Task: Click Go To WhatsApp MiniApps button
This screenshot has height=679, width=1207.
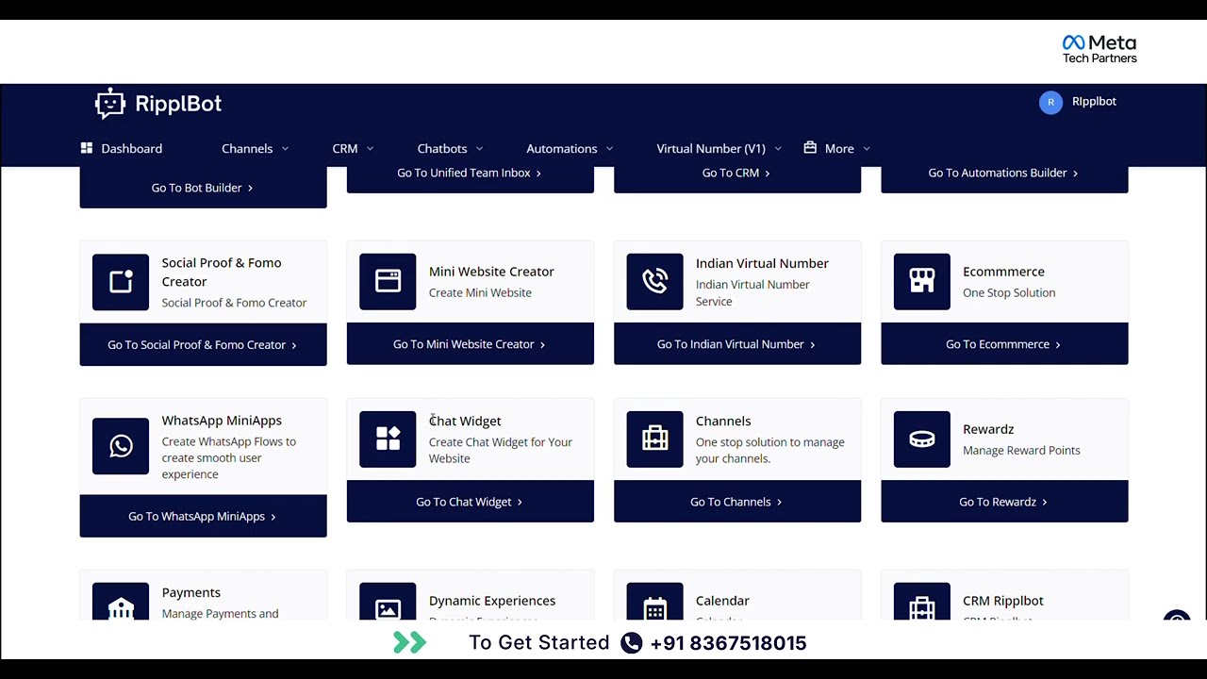Action: [203, 516]
